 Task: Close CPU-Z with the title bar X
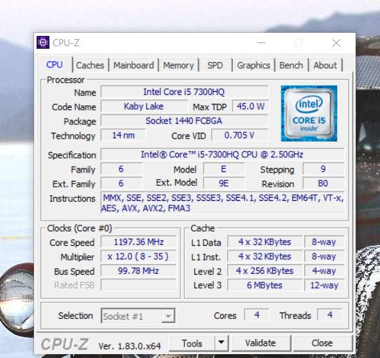tap(336, 43)
